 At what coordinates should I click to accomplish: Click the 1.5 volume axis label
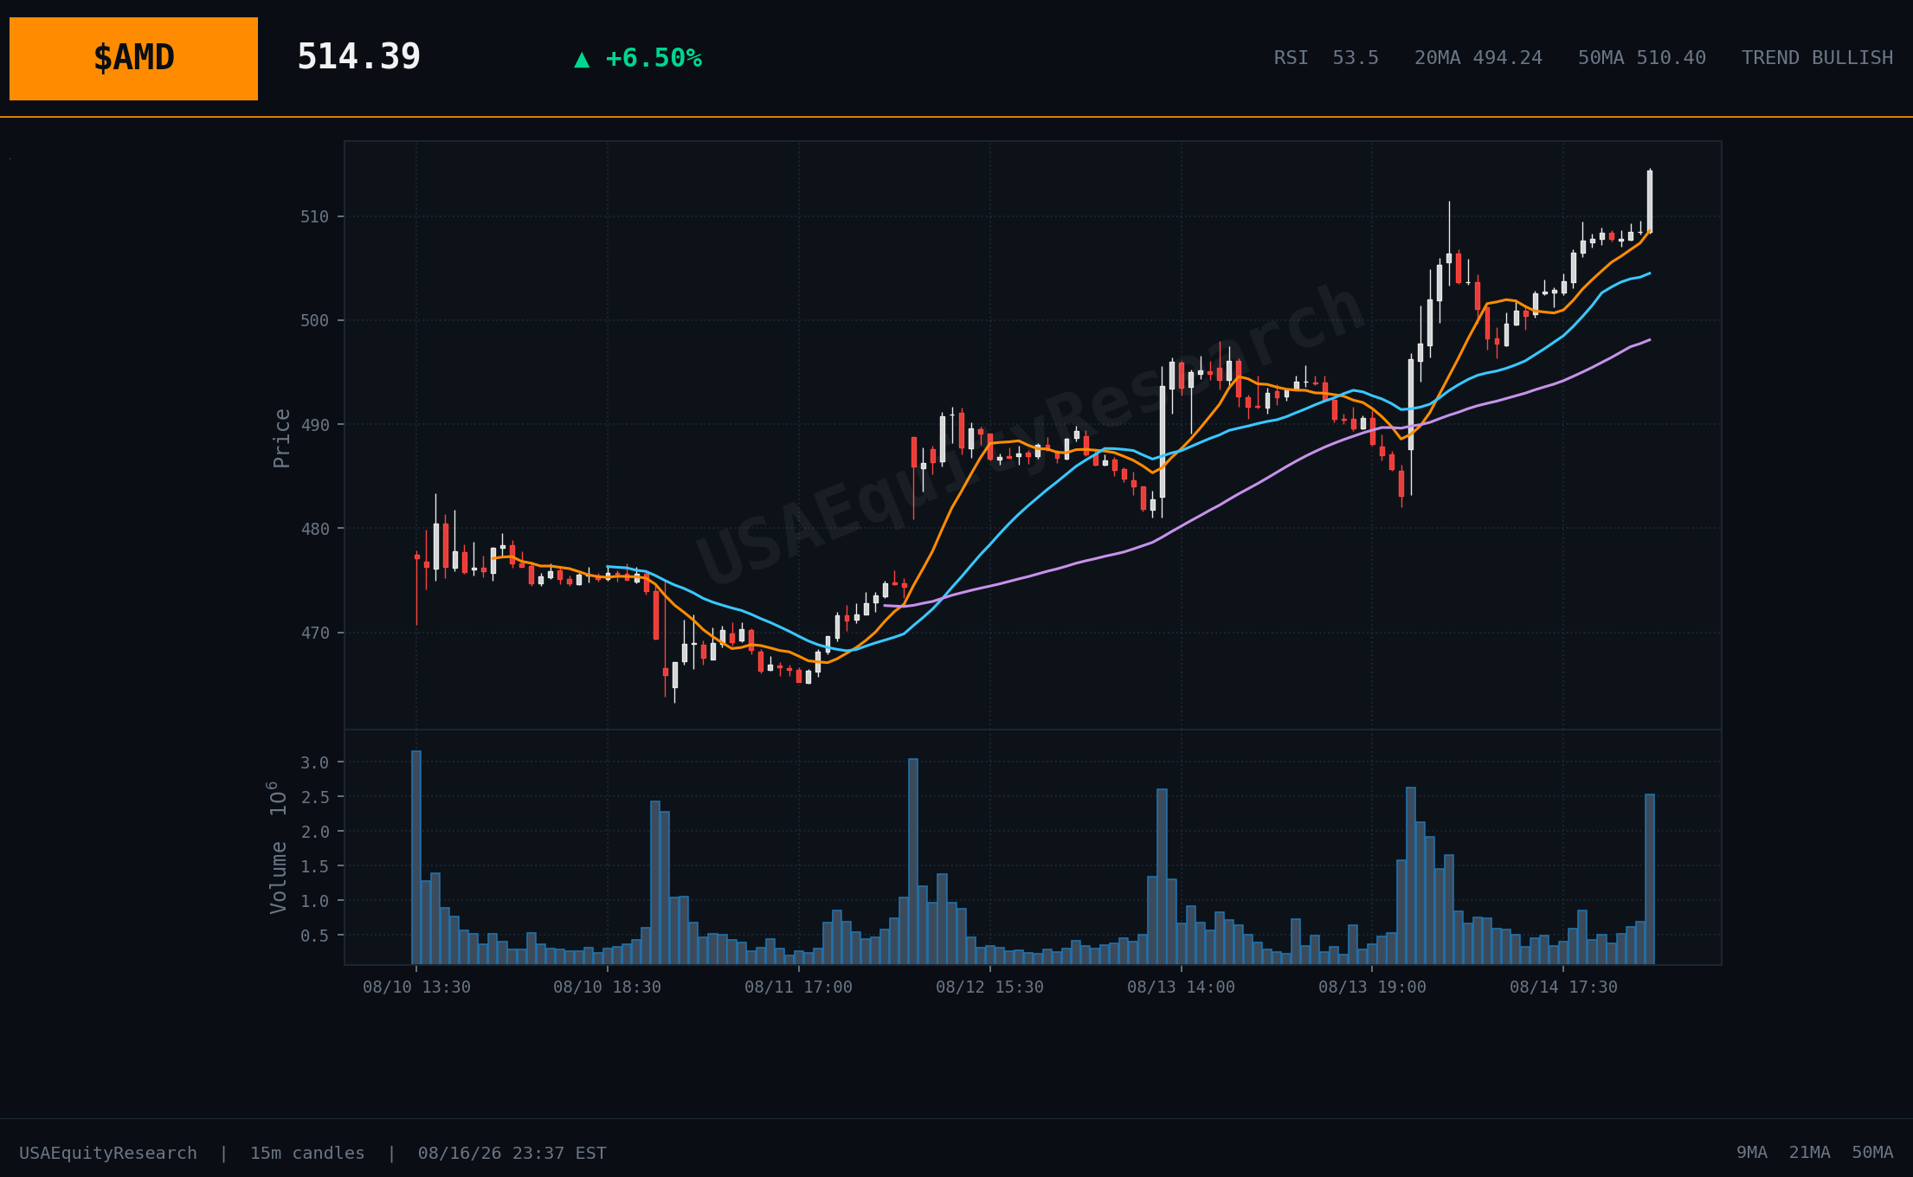pos(315,866)
